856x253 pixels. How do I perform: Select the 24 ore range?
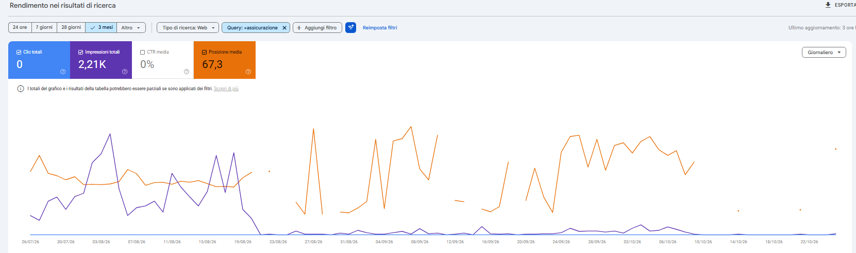[x=20, y=27]
